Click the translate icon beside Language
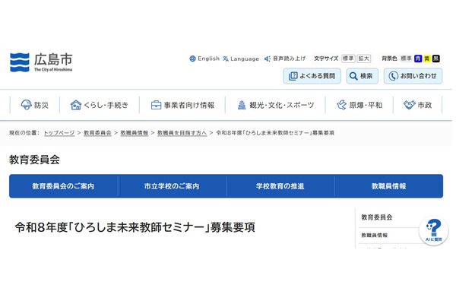 226,59
